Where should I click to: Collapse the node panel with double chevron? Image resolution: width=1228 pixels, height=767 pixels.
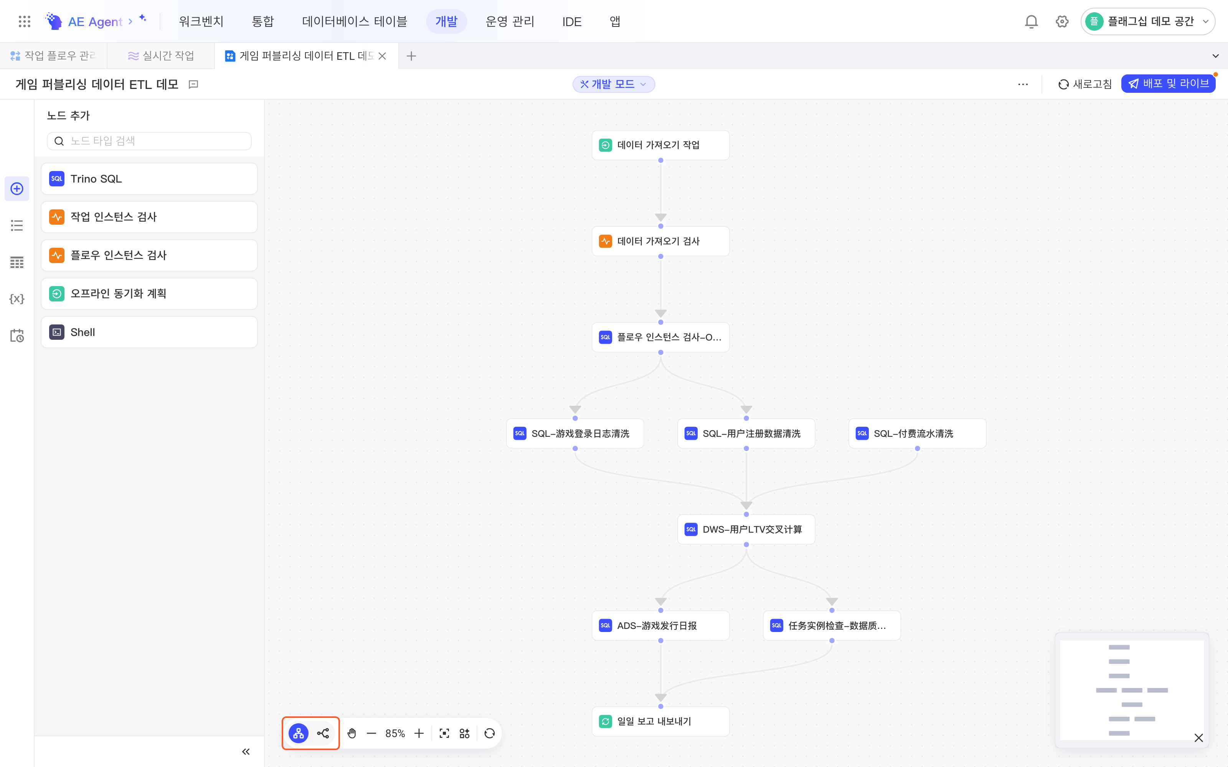pyautogui.click(x=246, y=751)
